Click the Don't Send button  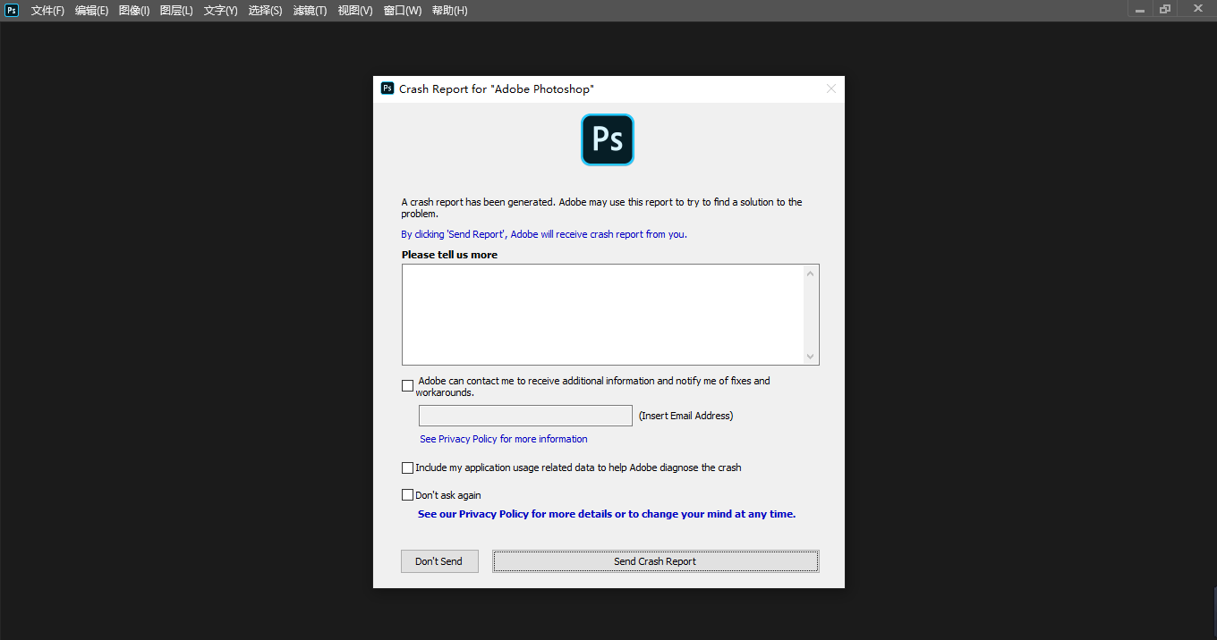[x=439, y=560]
